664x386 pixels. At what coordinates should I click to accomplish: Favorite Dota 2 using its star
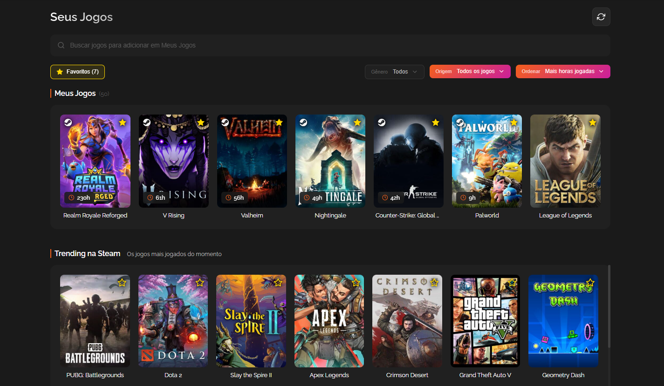click(200, 283)
